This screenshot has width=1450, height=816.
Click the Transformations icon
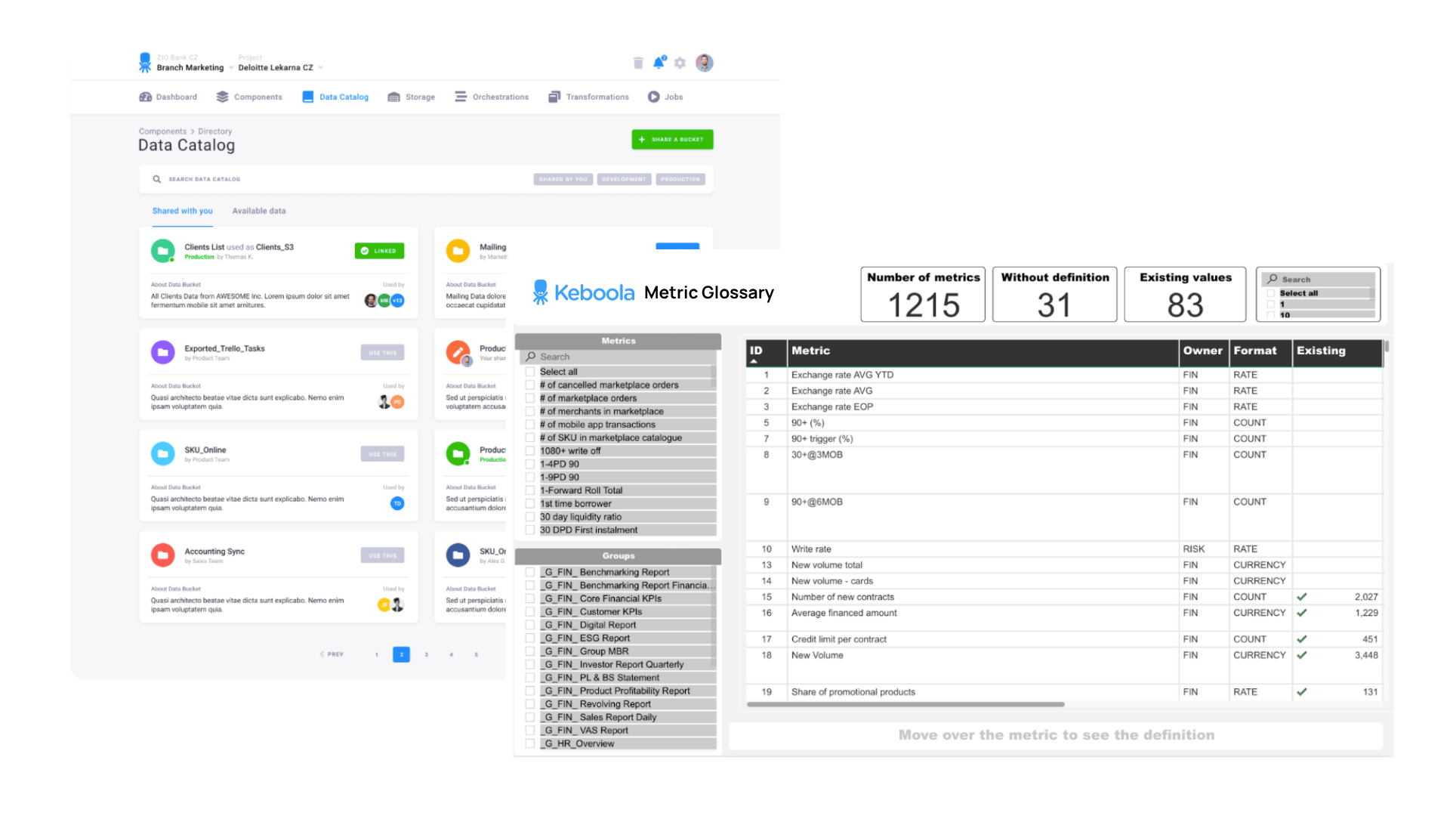(x=554, y=97)
